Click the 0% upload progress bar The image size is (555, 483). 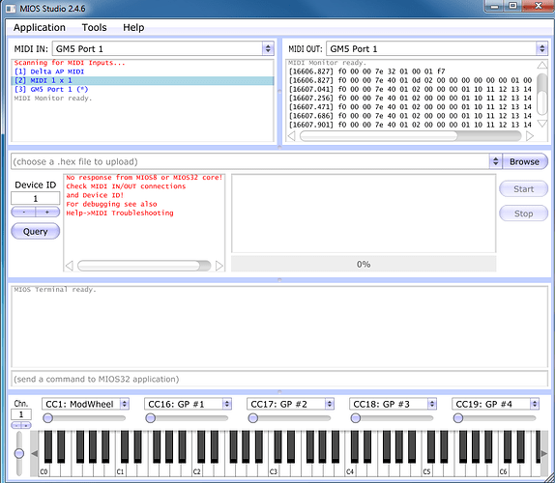364,264
